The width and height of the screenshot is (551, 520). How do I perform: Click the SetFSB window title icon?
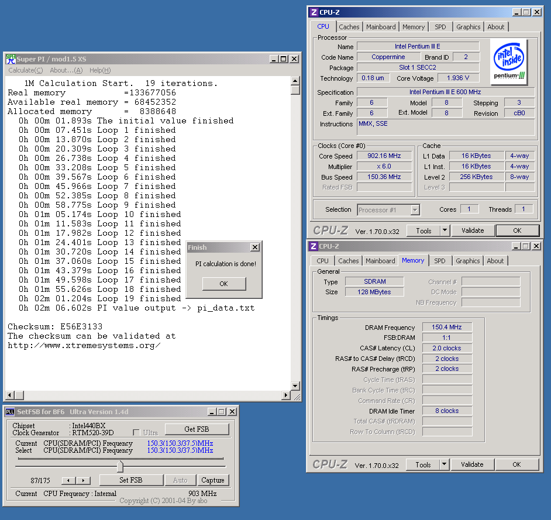click(x=9, y=412)
